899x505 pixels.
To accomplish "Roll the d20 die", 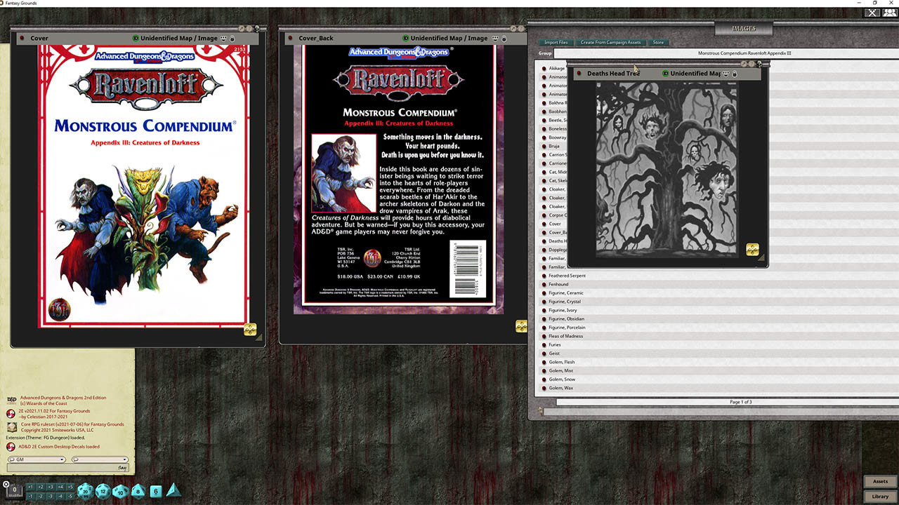I will click(85, 491).
